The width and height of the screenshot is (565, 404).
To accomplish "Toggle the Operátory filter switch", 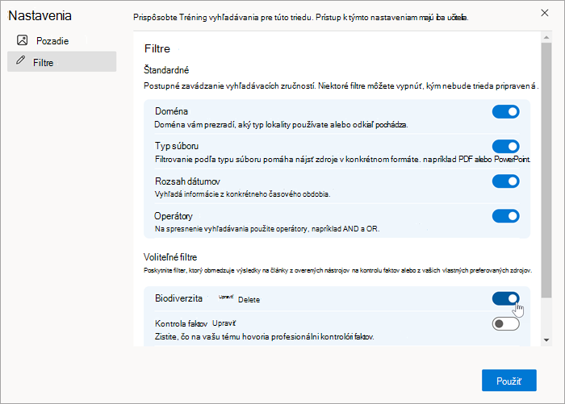I will [x=505, y=216].
